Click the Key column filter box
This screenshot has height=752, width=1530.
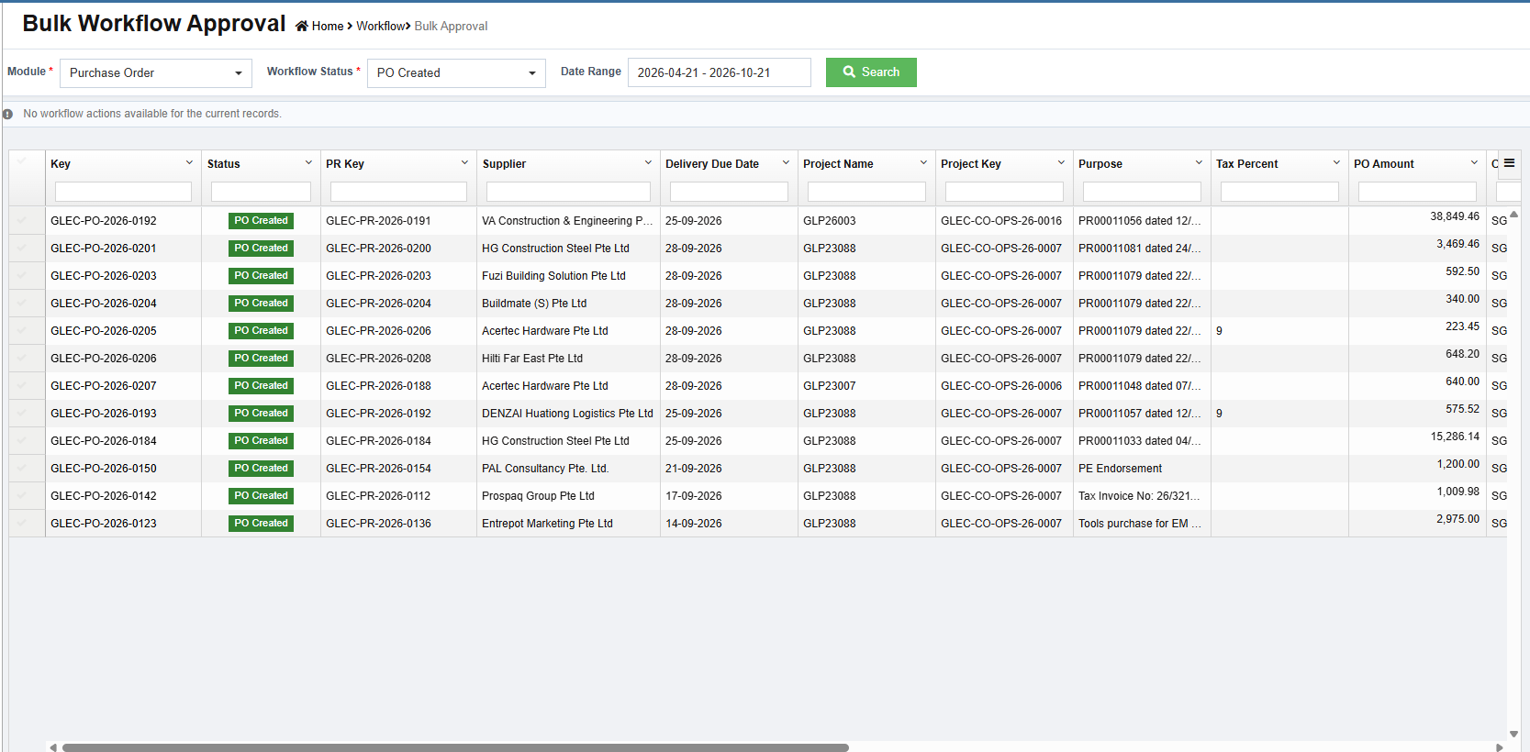pyautogui.click(x=123, y=192)
